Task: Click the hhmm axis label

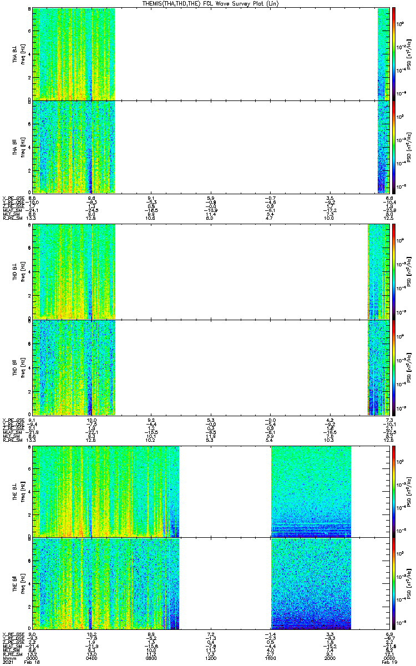Action: click(x=8, y=657)
